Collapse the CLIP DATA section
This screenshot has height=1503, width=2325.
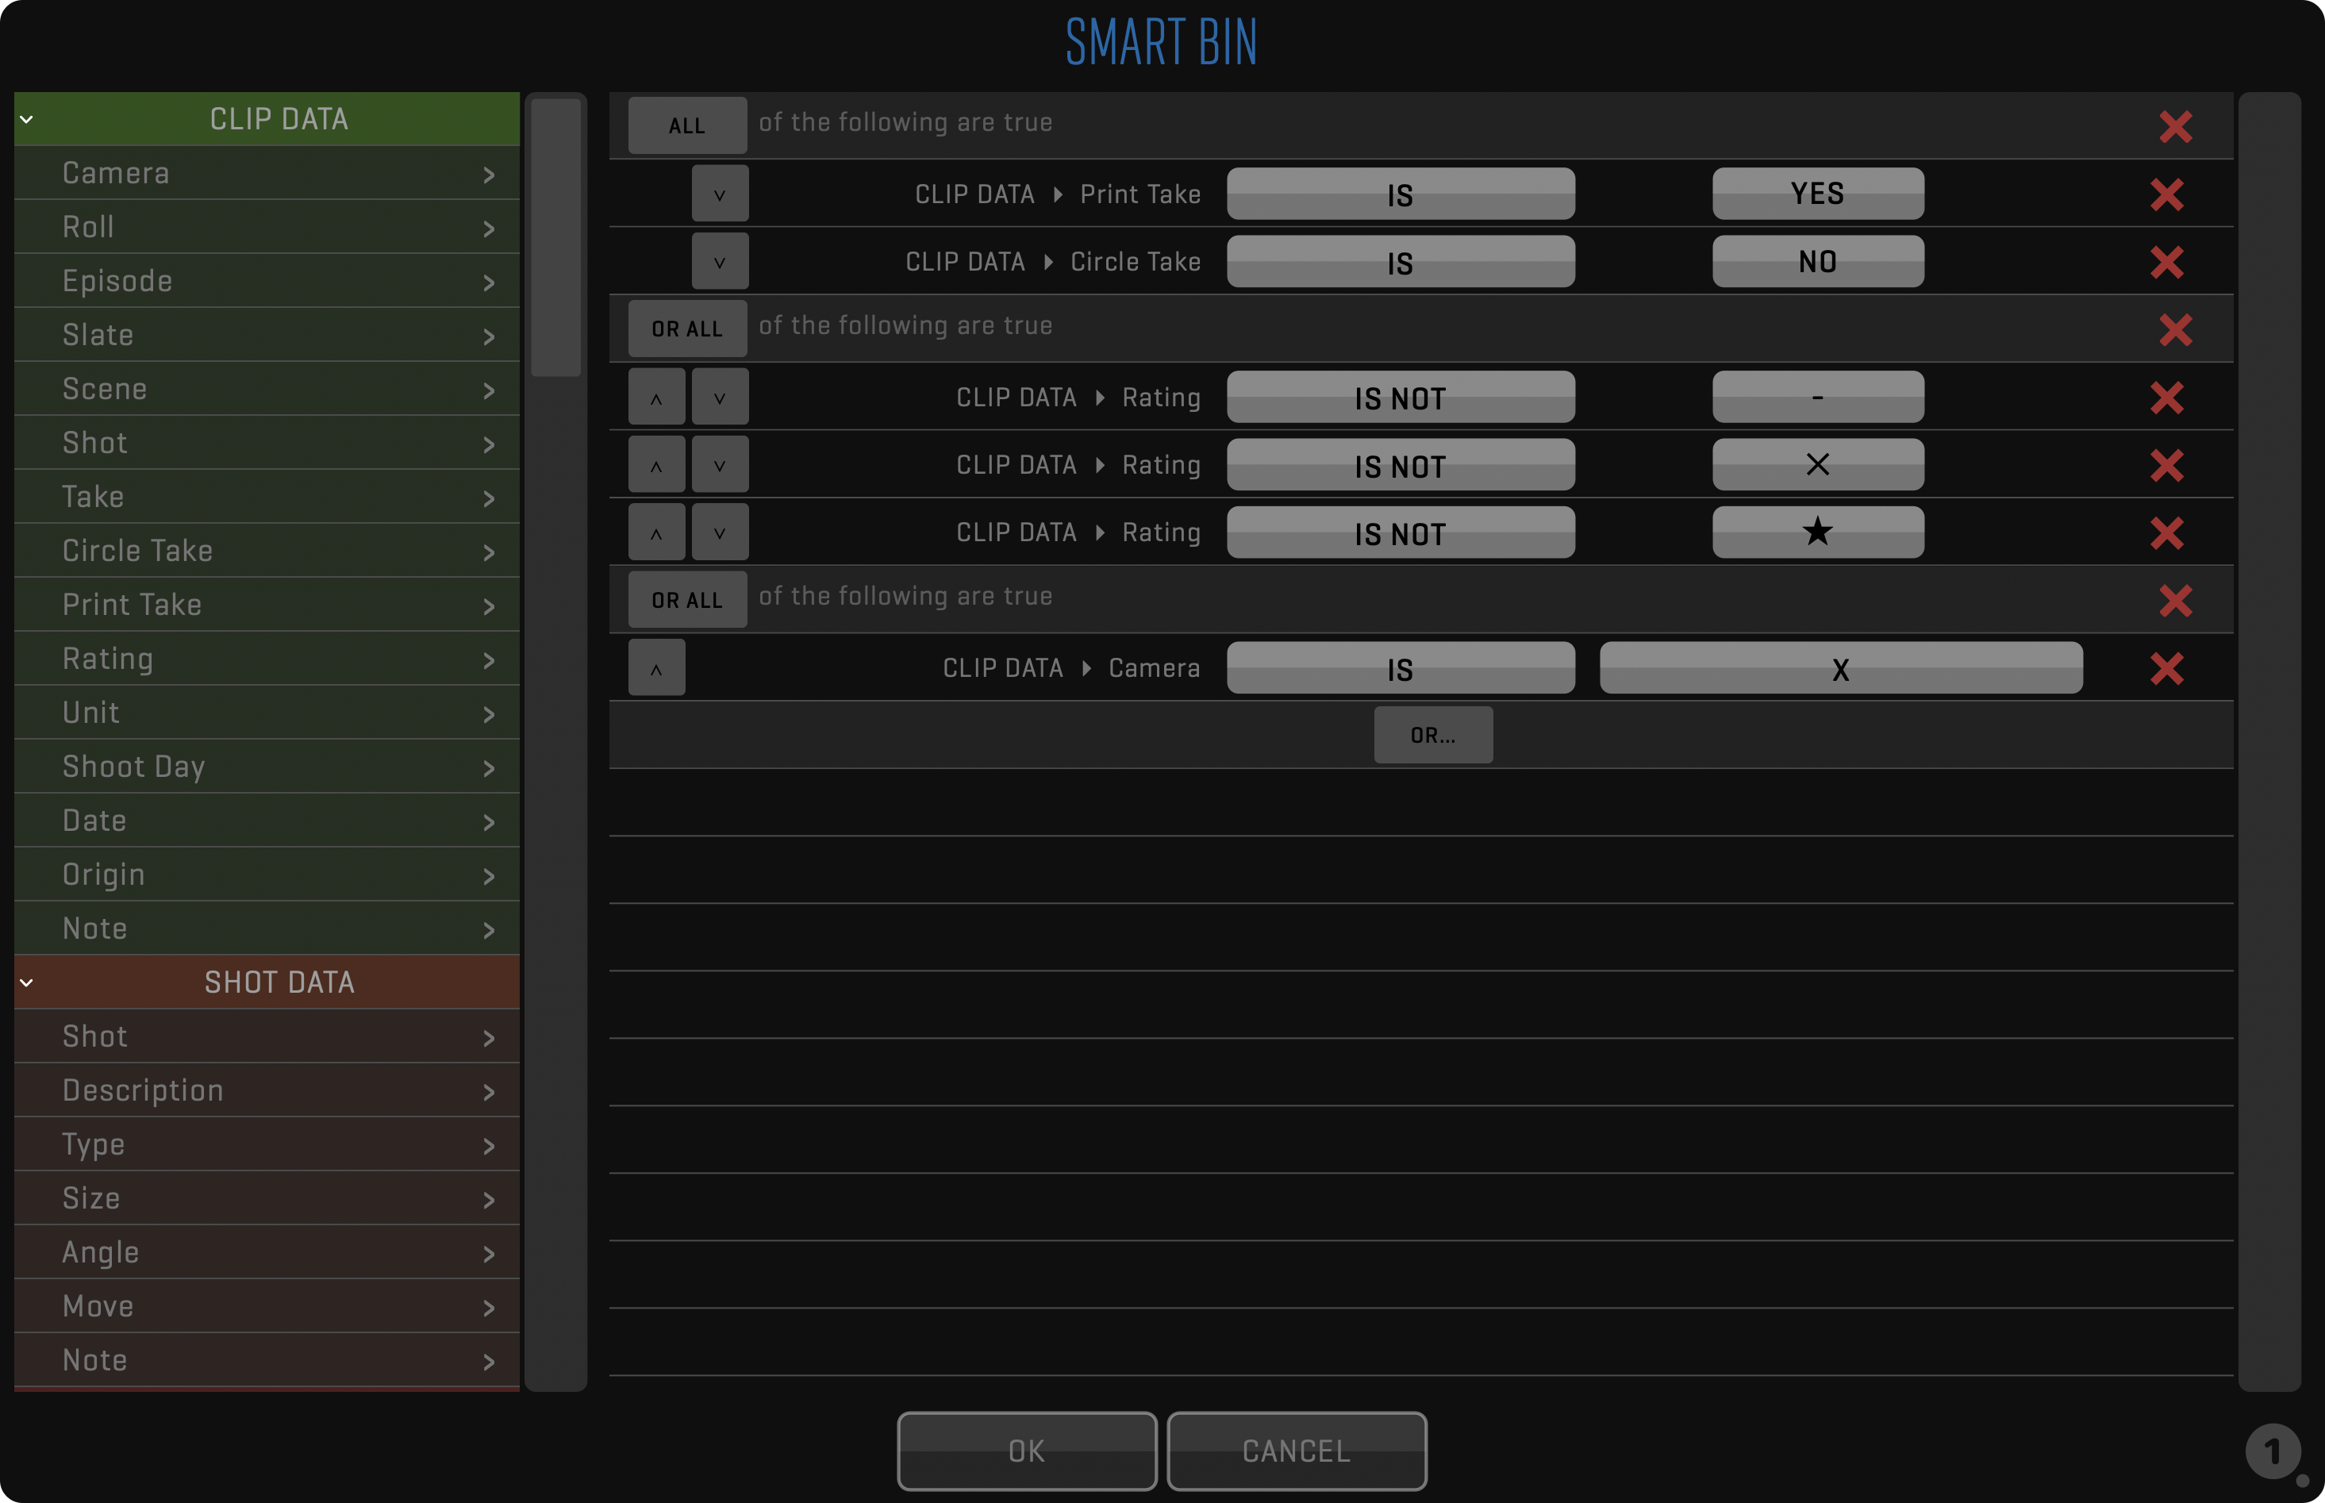click(x=27, y=119)
